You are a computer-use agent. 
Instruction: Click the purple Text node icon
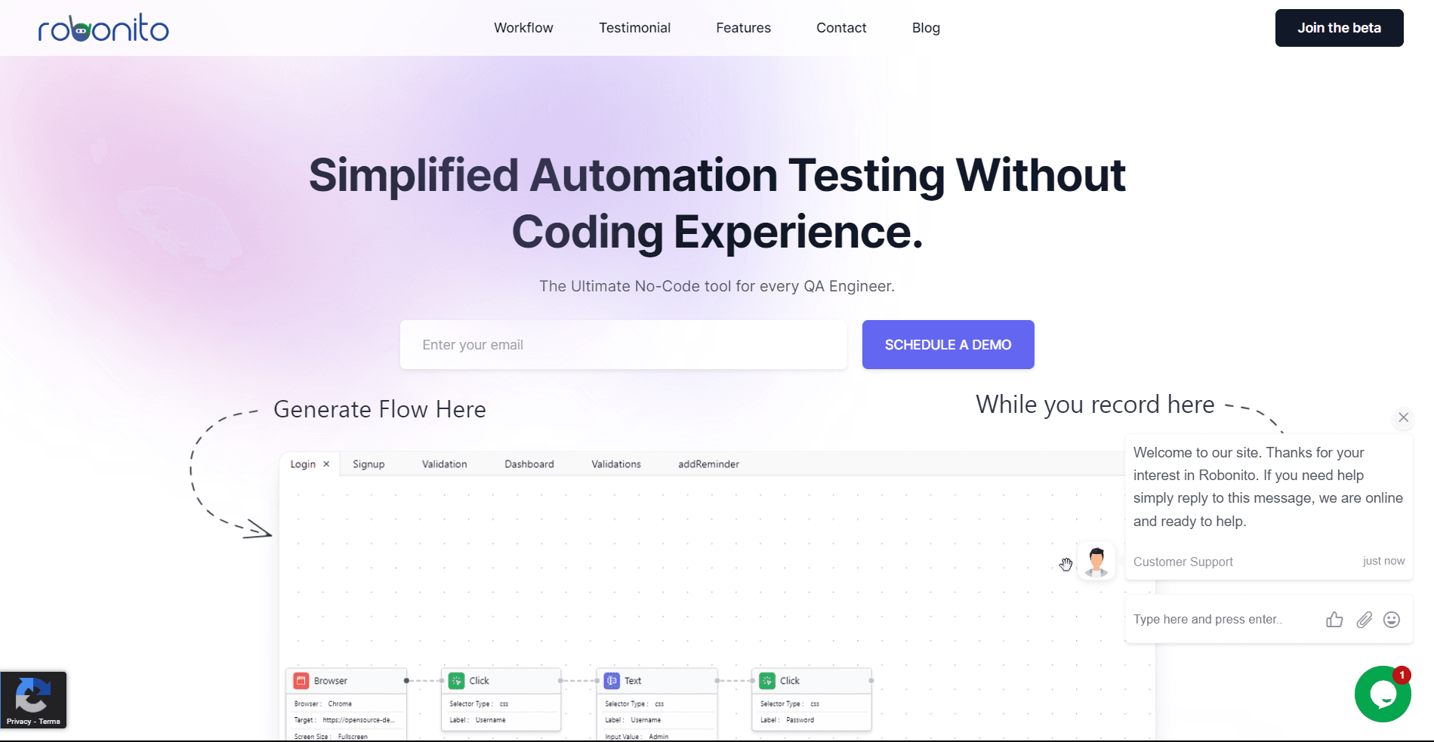(612, 681)
